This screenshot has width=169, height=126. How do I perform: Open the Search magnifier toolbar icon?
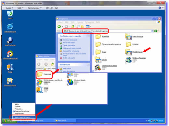(78, 27)
